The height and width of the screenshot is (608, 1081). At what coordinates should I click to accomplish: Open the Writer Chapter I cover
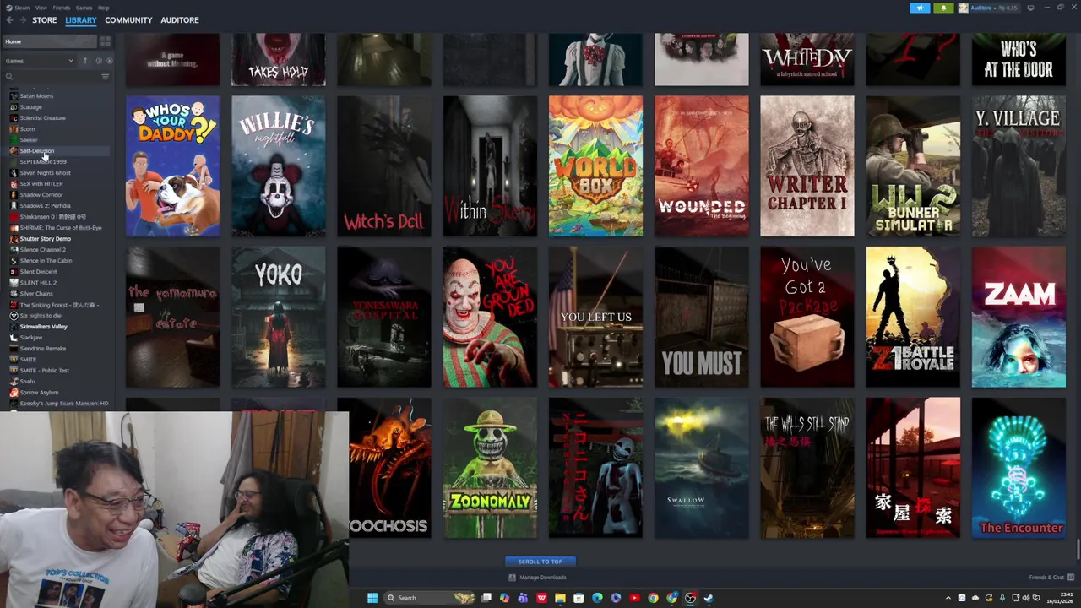point(807,166)
